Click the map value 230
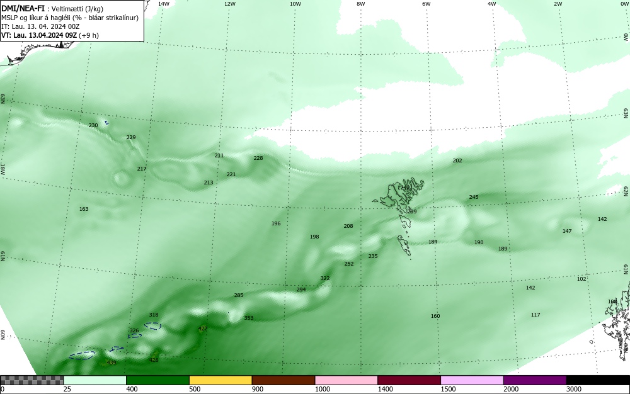 point(93,125)
